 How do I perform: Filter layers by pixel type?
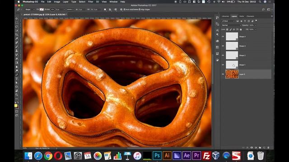tap(238, 21)
